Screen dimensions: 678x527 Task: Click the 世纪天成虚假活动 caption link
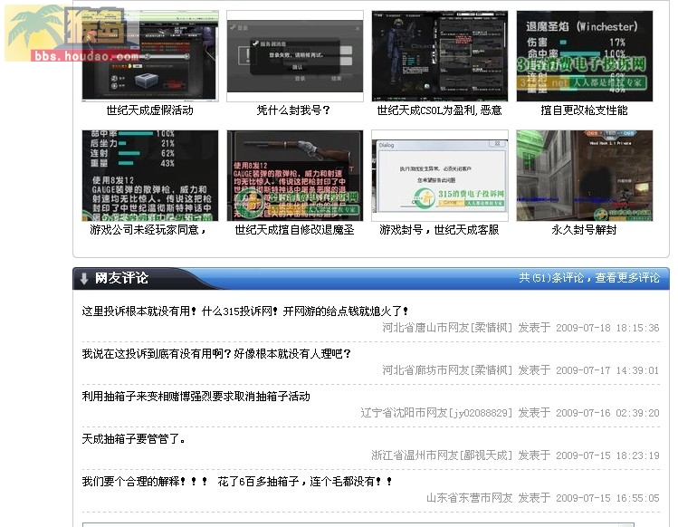[150, 110]
